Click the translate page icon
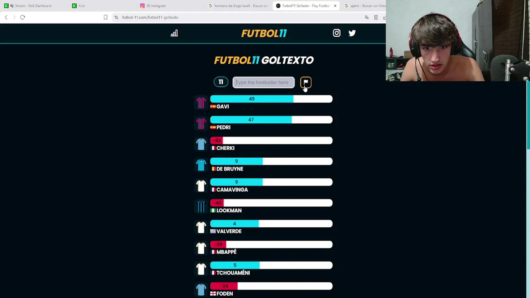Viewport: 530px width, 298px height. 366,17
